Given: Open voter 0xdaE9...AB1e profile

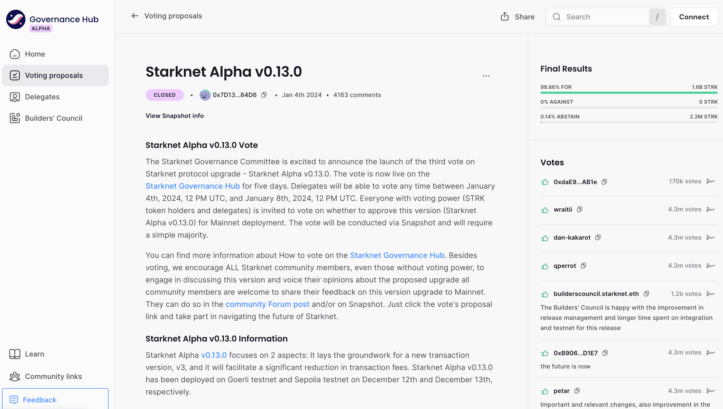Looking at the screenshot, I should [x=575, y=182].
